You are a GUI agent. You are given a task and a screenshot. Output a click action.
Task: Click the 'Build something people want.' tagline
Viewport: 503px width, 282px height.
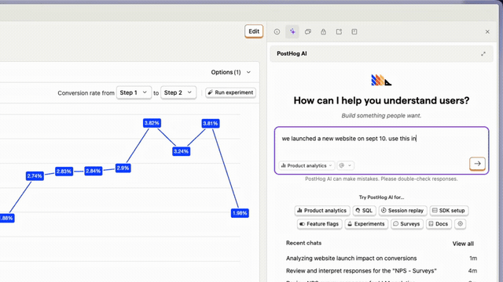(x=381, y=115)
